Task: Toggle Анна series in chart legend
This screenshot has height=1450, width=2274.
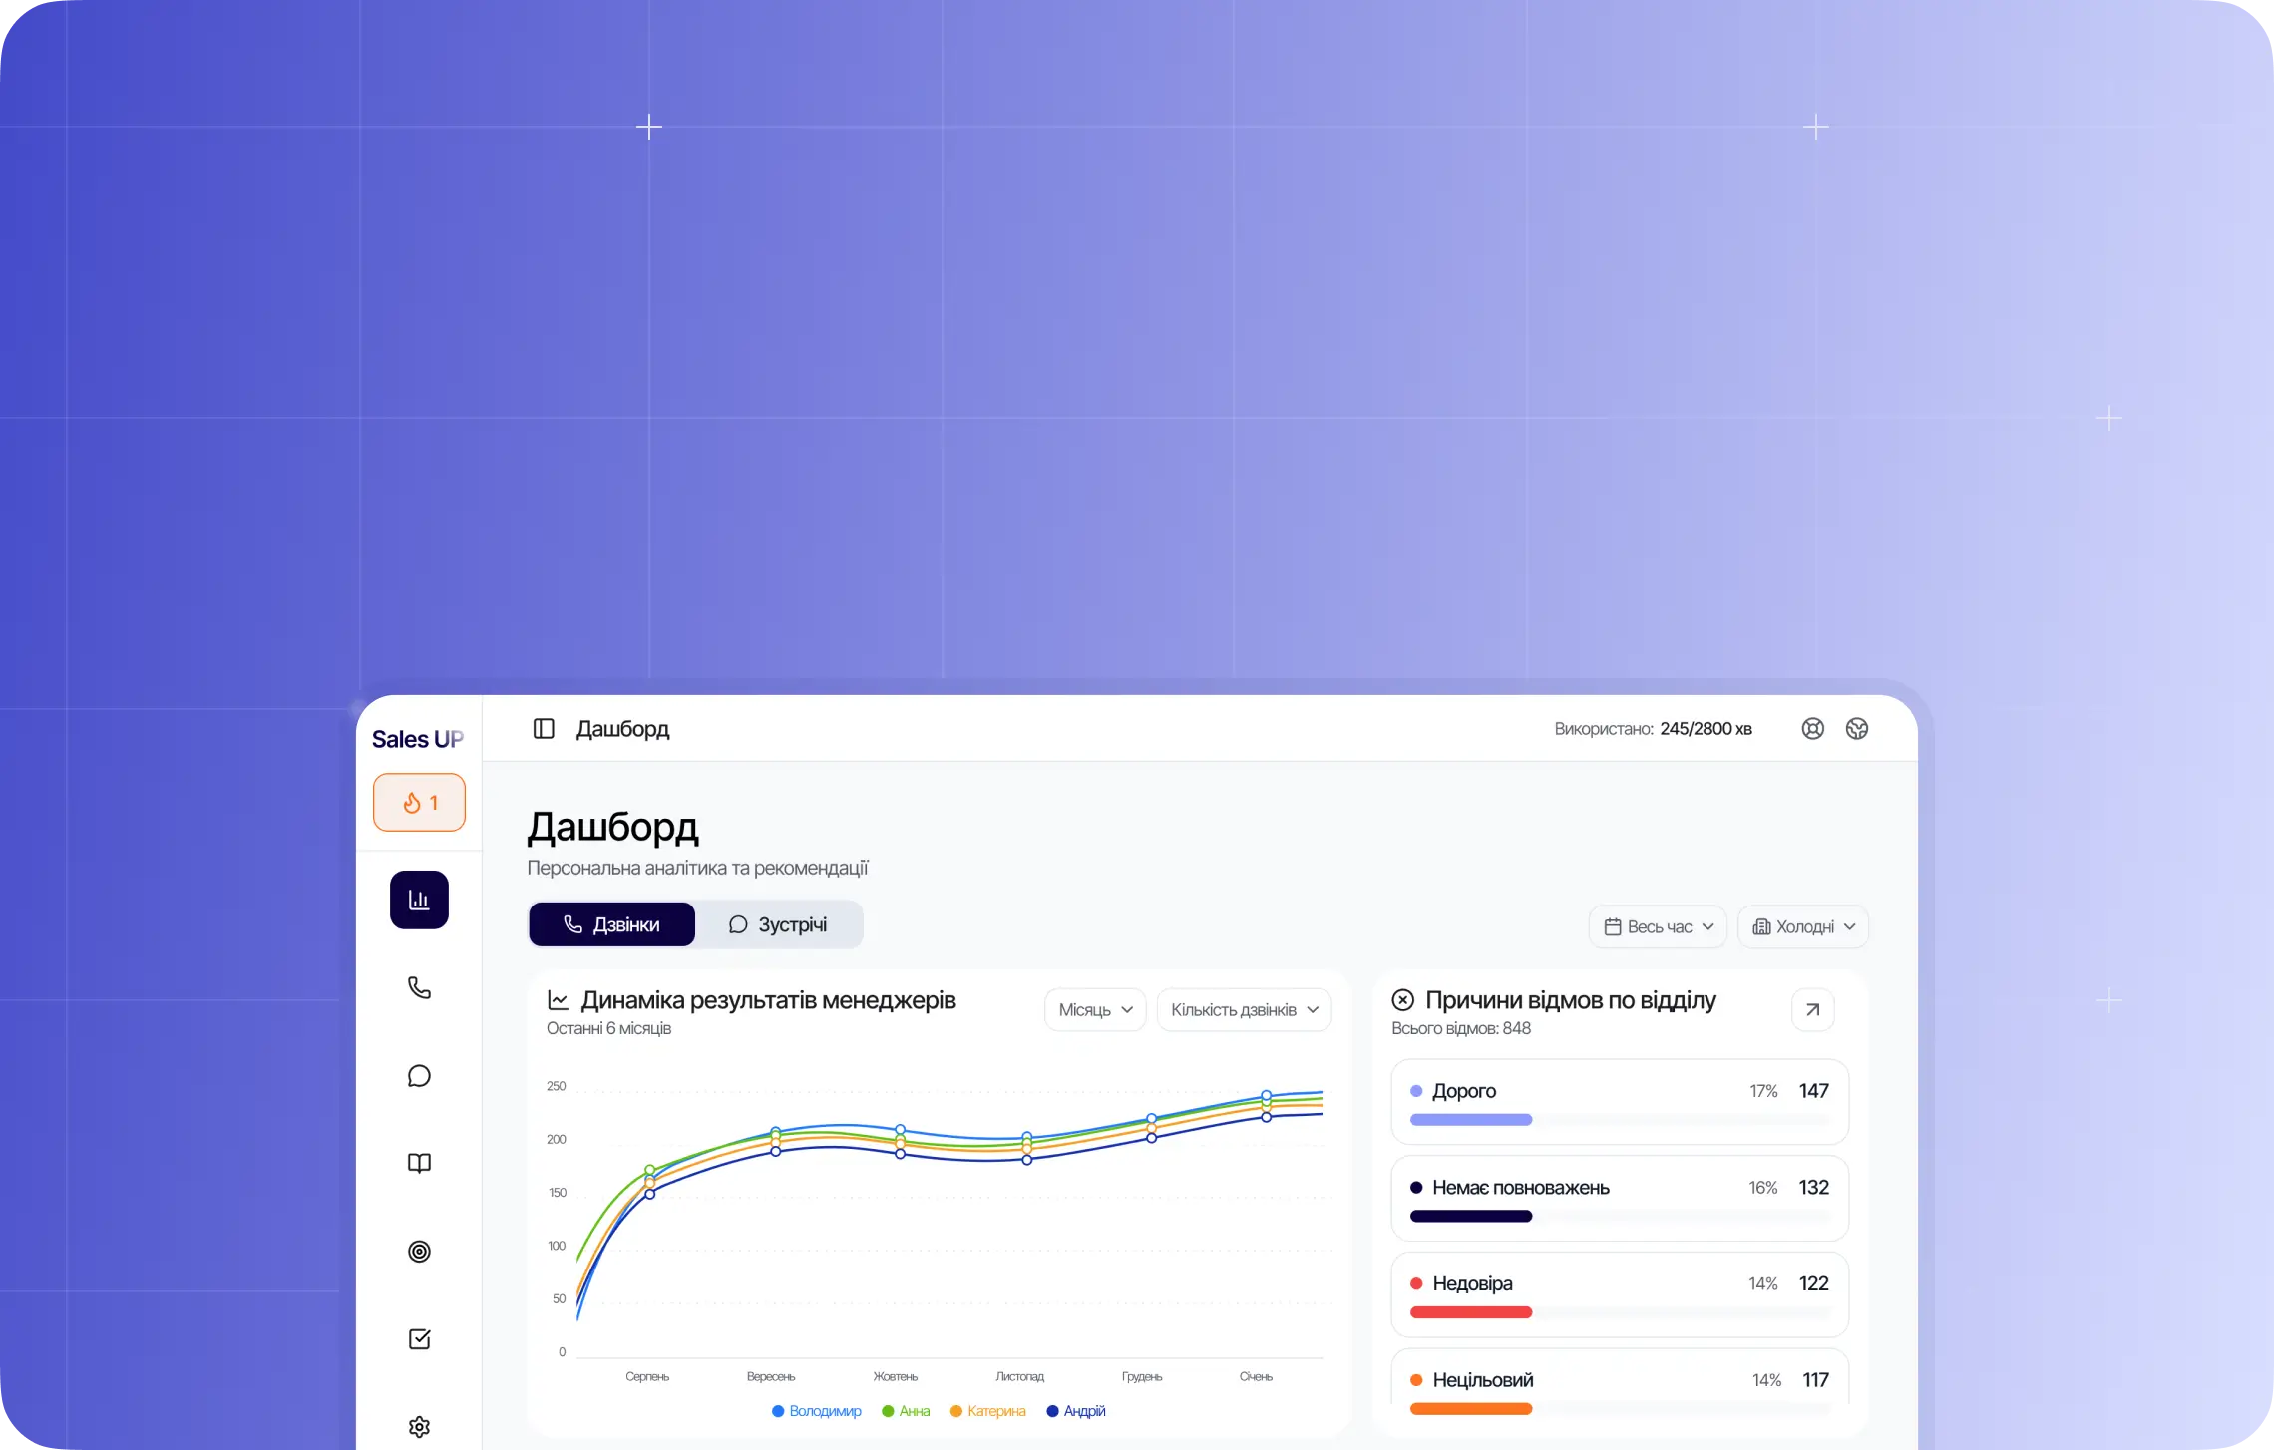Action: (906, 1411)
